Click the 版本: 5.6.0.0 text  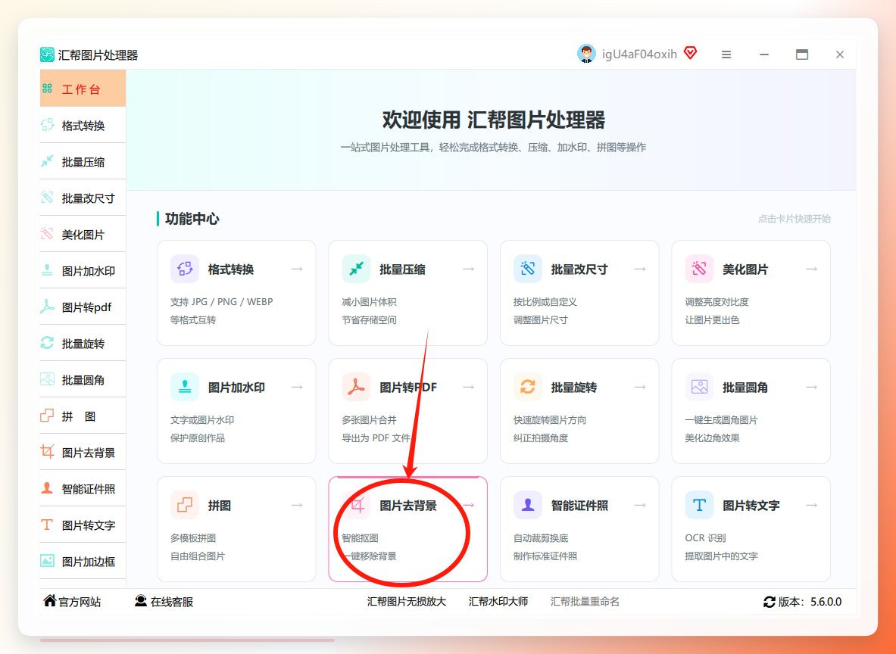point(810,602)
